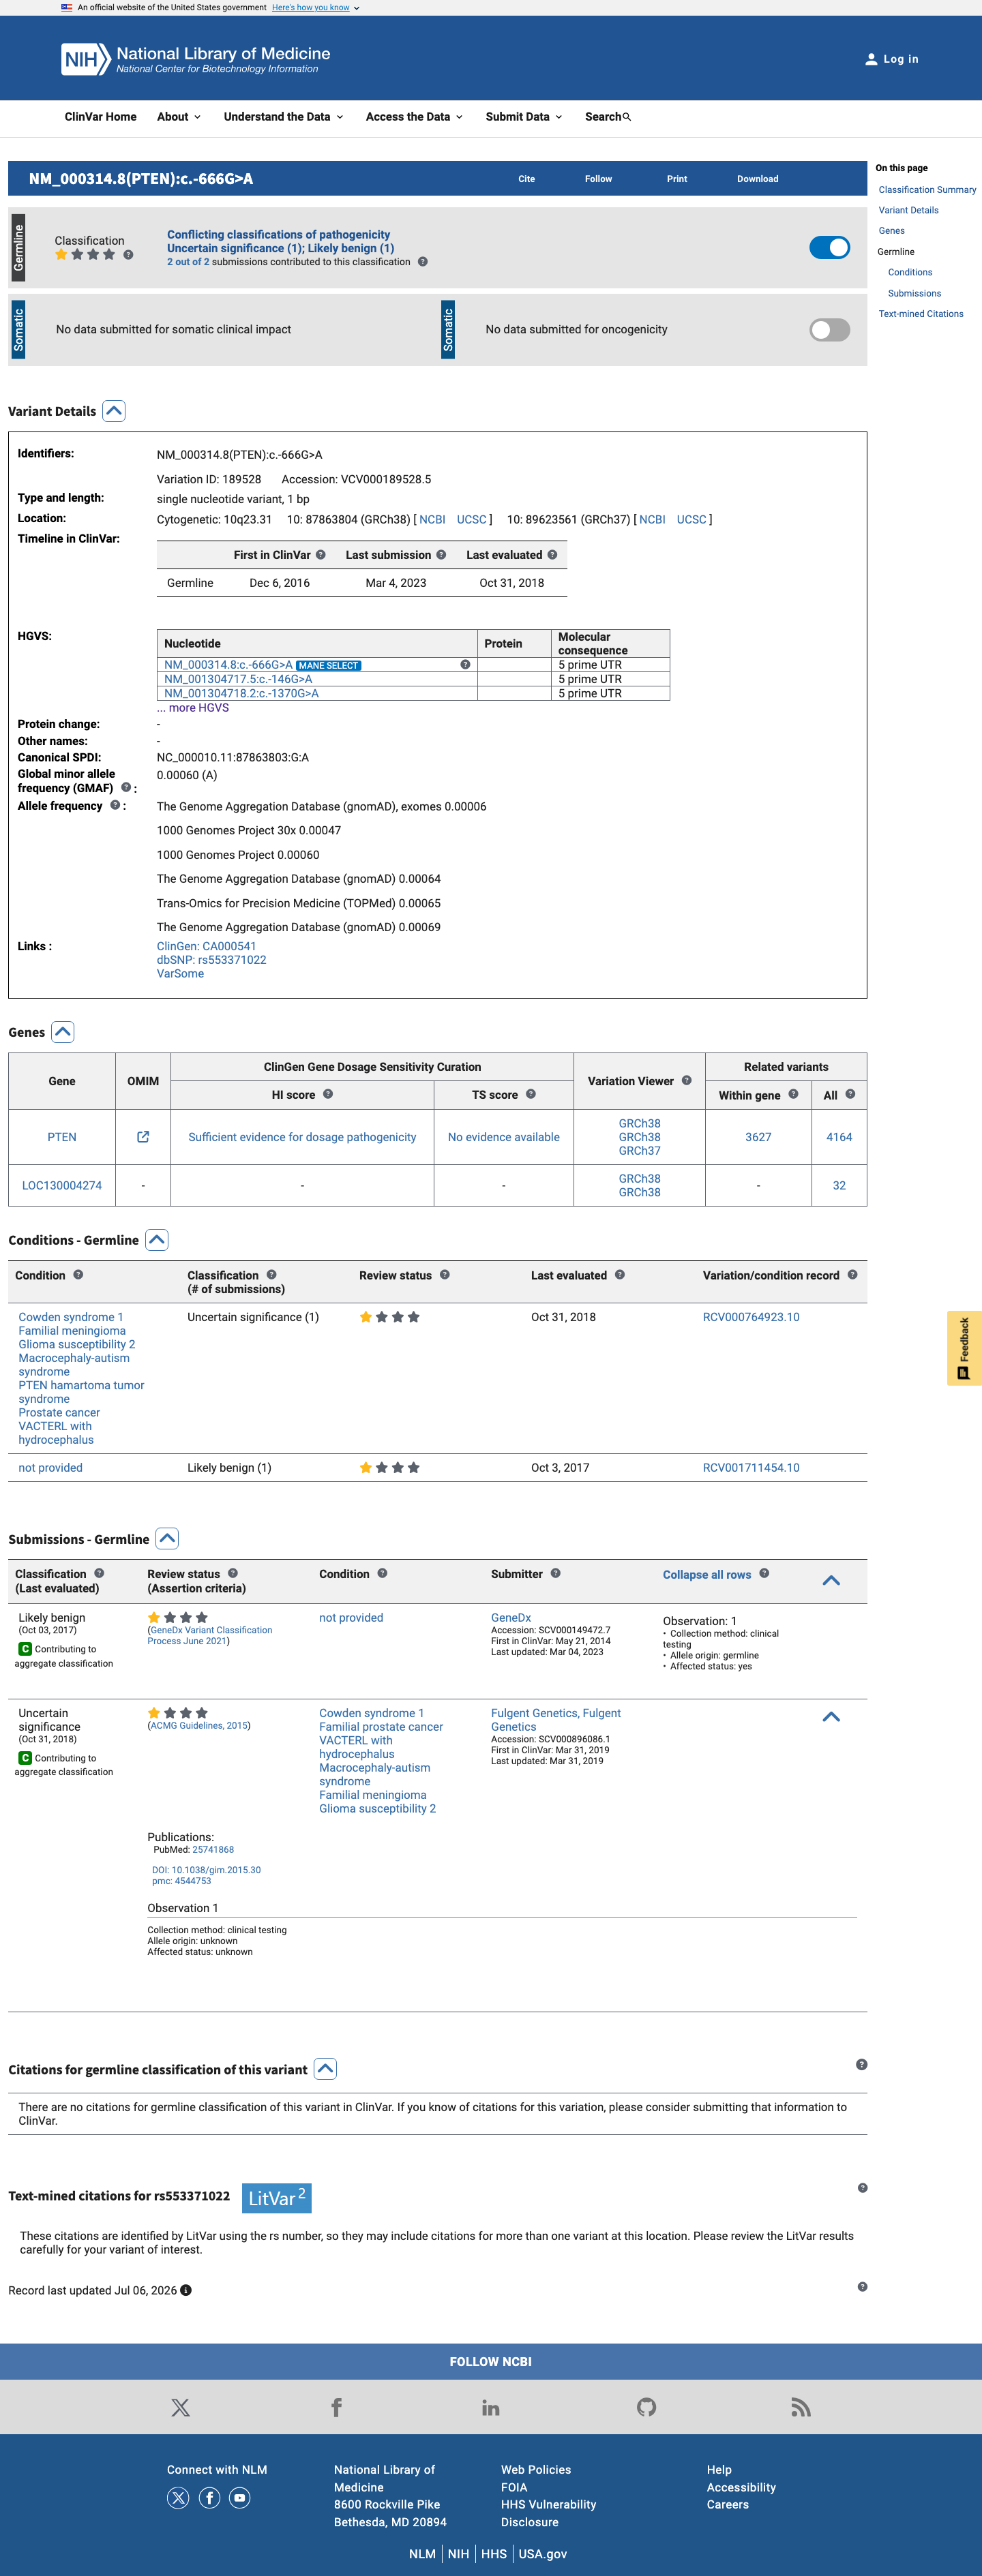This screenshot has width=982, height=2576.
Task: Click help icon beside Classification stars
Action: coord(128,255)
